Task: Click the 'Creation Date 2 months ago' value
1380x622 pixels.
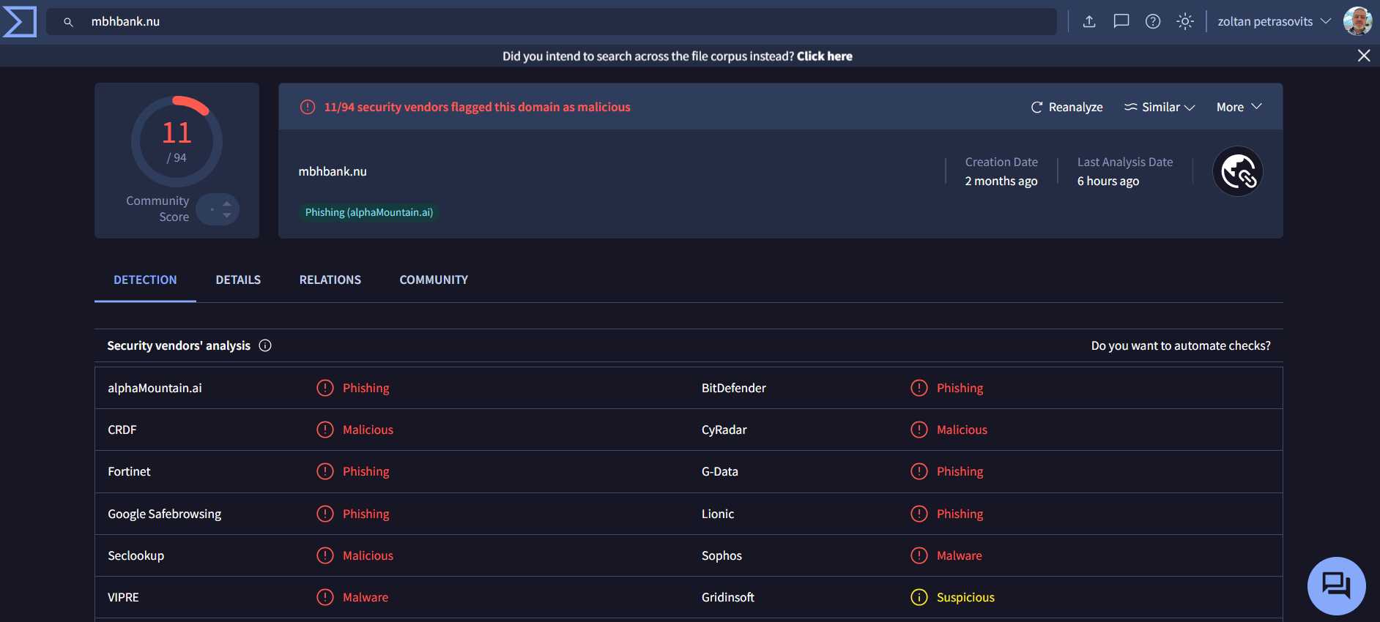Action: pos(1001,181)
